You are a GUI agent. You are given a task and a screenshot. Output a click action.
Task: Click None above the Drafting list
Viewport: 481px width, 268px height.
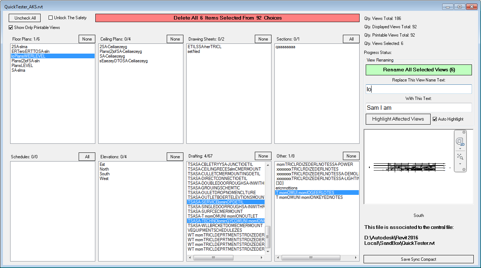click(263, 156)
